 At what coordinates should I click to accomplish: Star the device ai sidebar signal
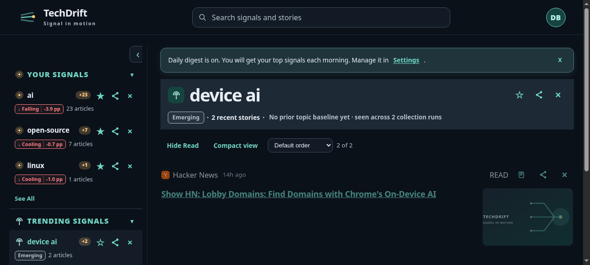pyautogui.click(x=100, y=242)
